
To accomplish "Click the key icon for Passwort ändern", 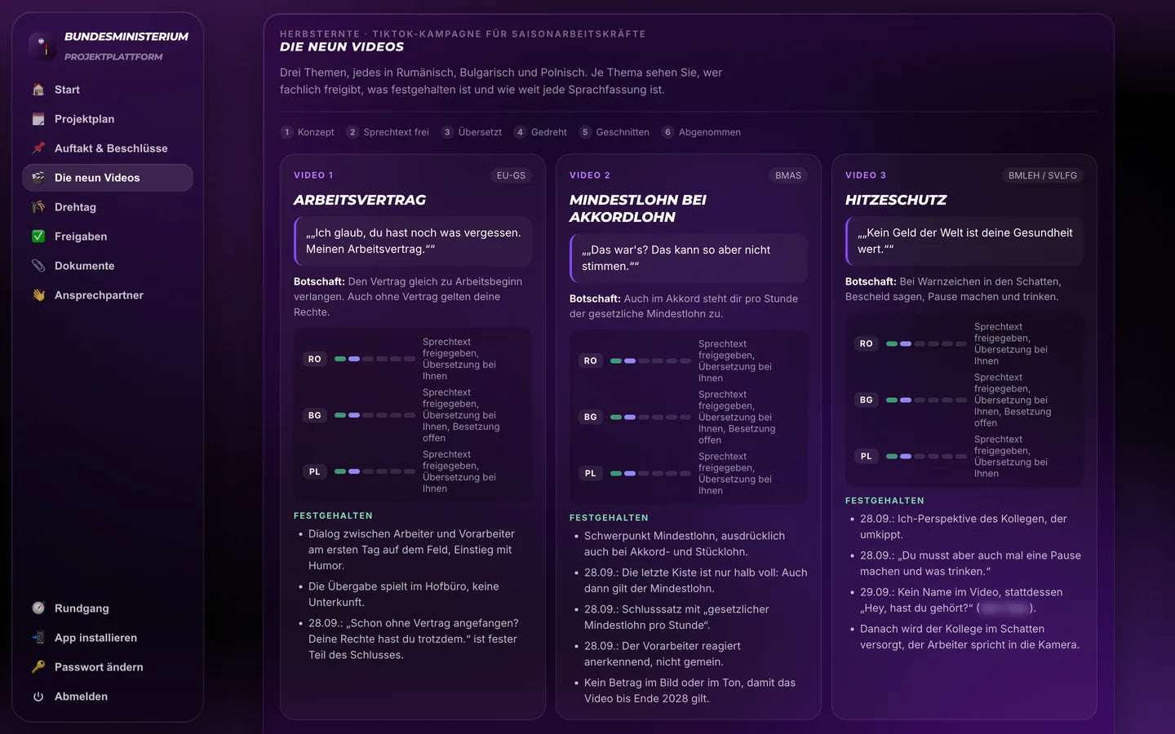I will pyautogui.click(x=38, y=667).
